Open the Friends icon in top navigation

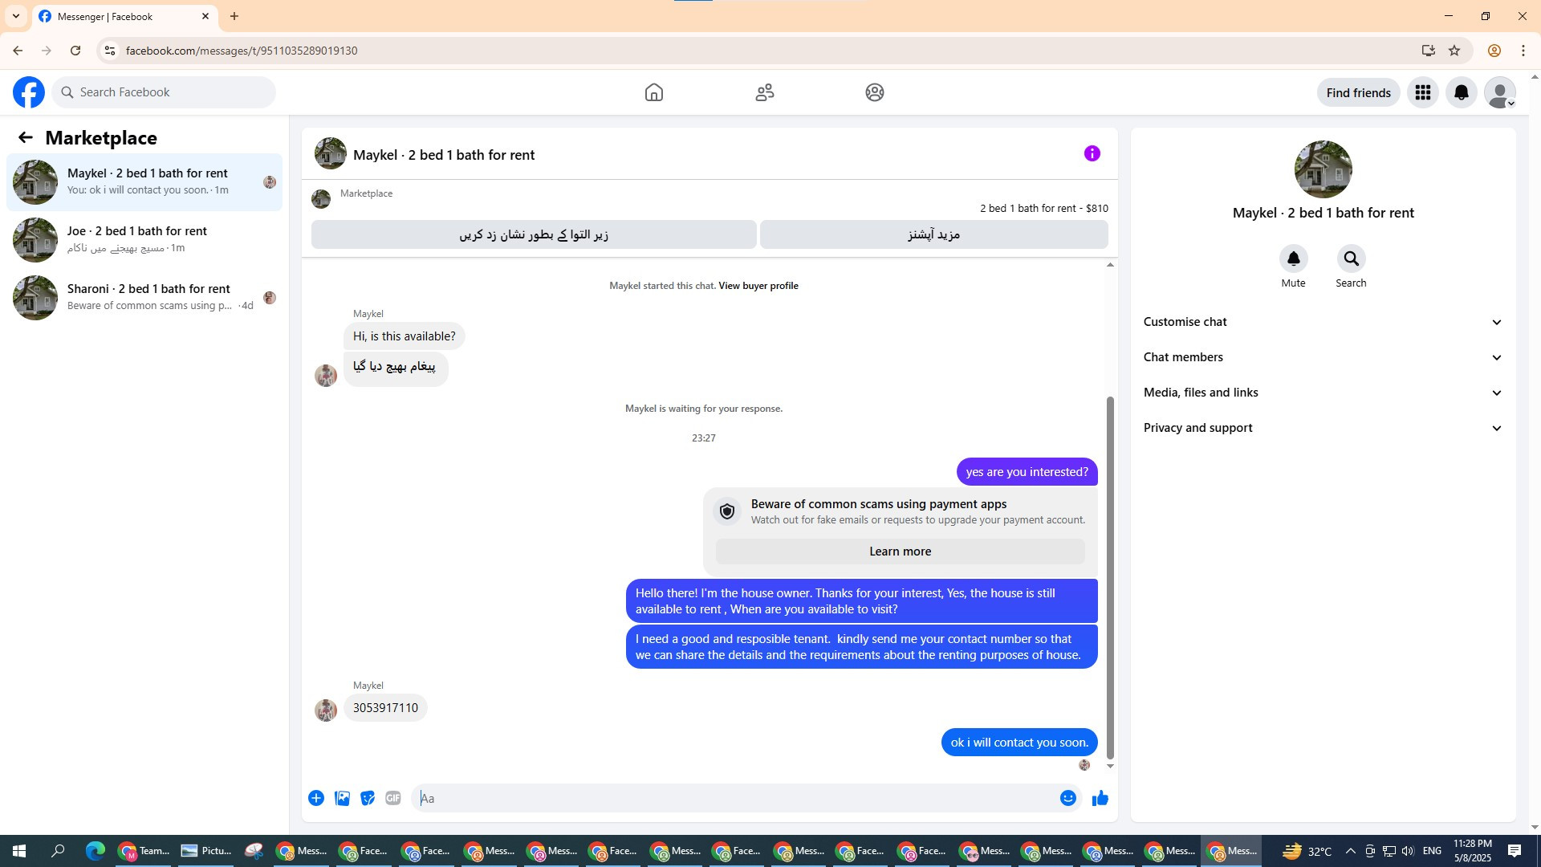point(765,92)
